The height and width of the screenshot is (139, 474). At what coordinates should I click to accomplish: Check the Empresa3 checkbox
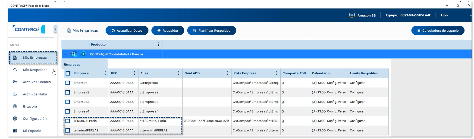[68, 102]
